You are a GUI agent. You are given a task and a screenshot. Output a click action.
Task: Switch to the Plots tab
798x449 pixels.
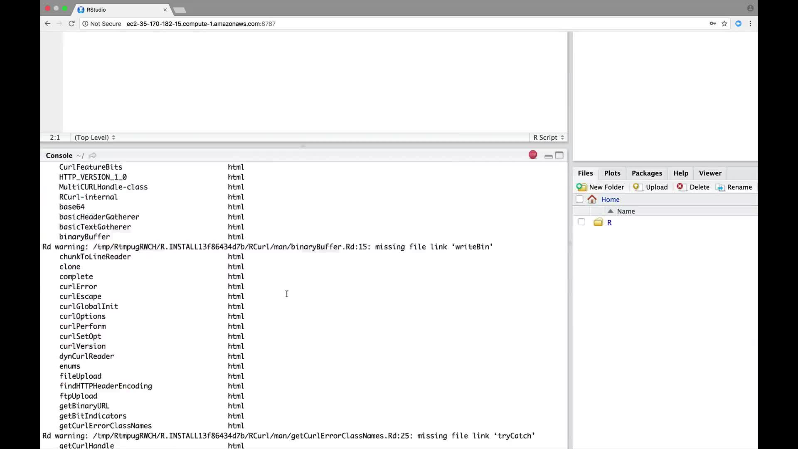[612, 173]
